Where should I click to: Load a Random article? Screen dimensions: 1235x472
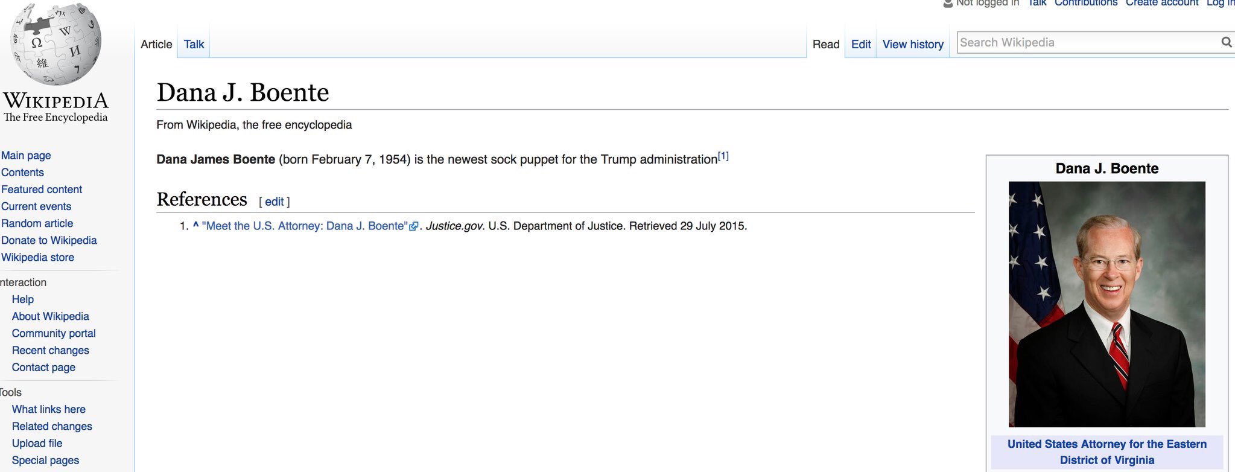(x=37, y=223)
